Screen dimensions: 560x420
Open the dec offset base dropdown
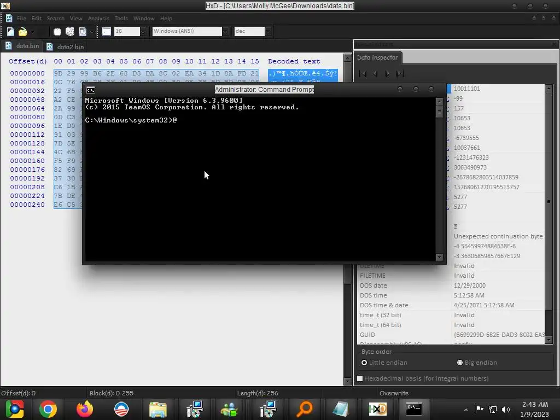(x=268, y=31)
